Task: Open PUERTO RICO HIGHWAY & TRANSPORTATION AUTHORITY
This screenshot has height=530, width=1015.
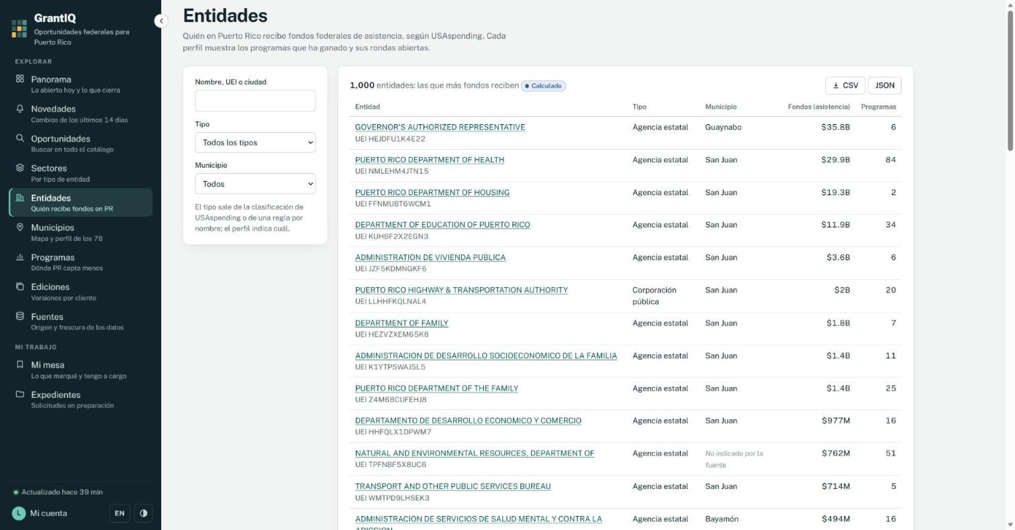Action: pyautogui.click(x=461, y=290)
